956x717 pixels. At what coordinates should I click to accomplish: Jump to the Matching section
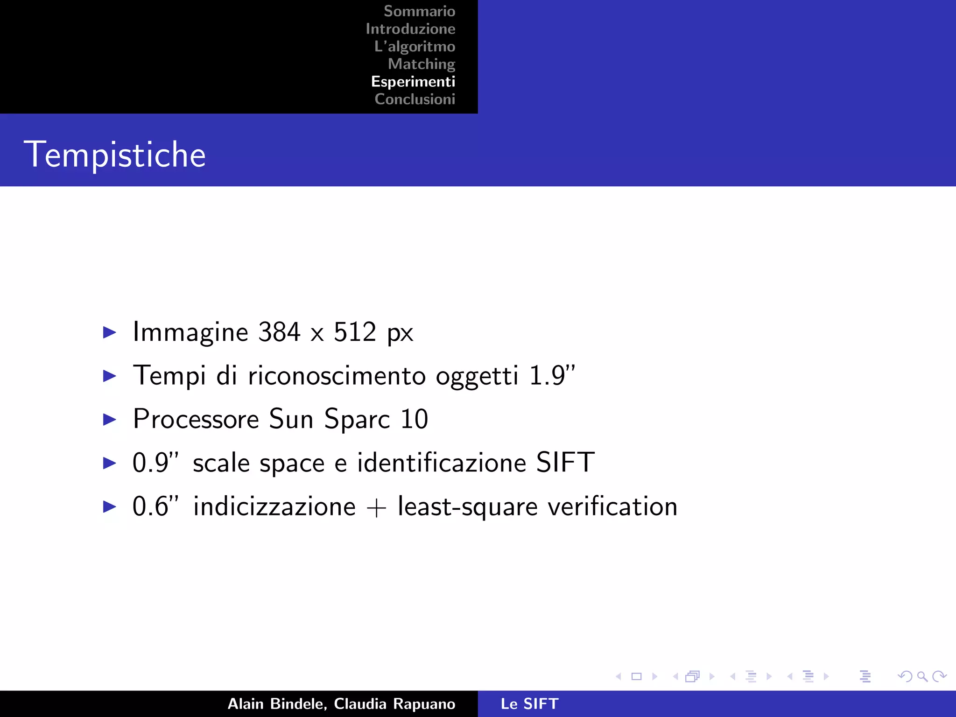click(x=422, y=63)
